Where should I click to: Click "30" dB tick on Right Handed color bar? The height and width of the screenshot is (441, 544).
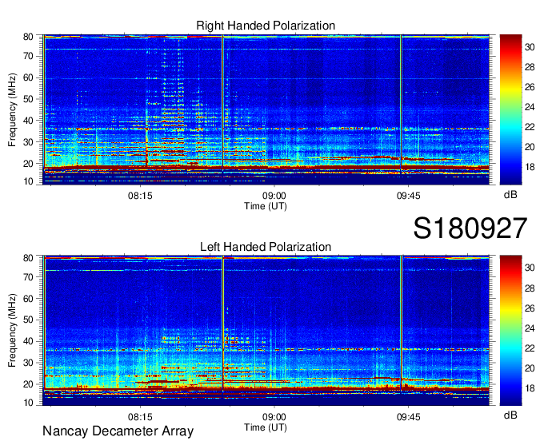(530, 47)
